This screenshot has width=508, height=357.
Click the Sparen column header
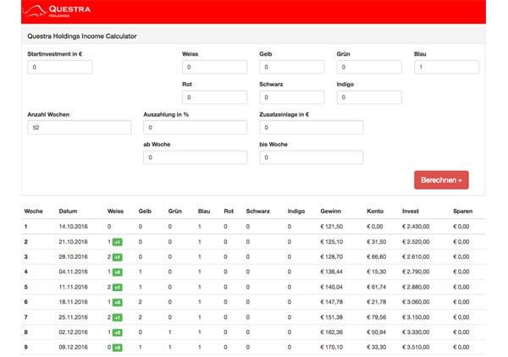[462, 211]
